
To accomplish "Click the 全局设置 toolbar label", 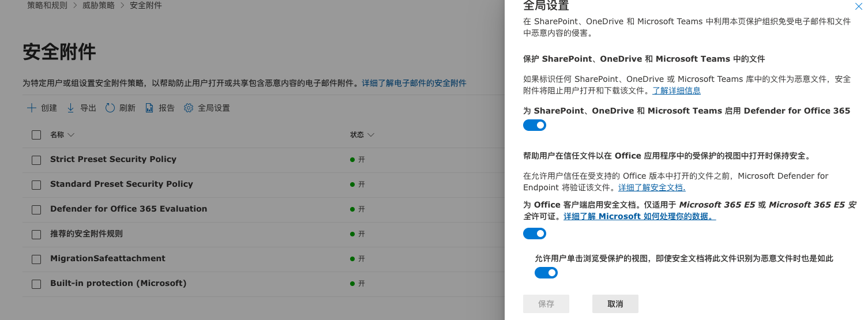I will click(x=214, y=108).
